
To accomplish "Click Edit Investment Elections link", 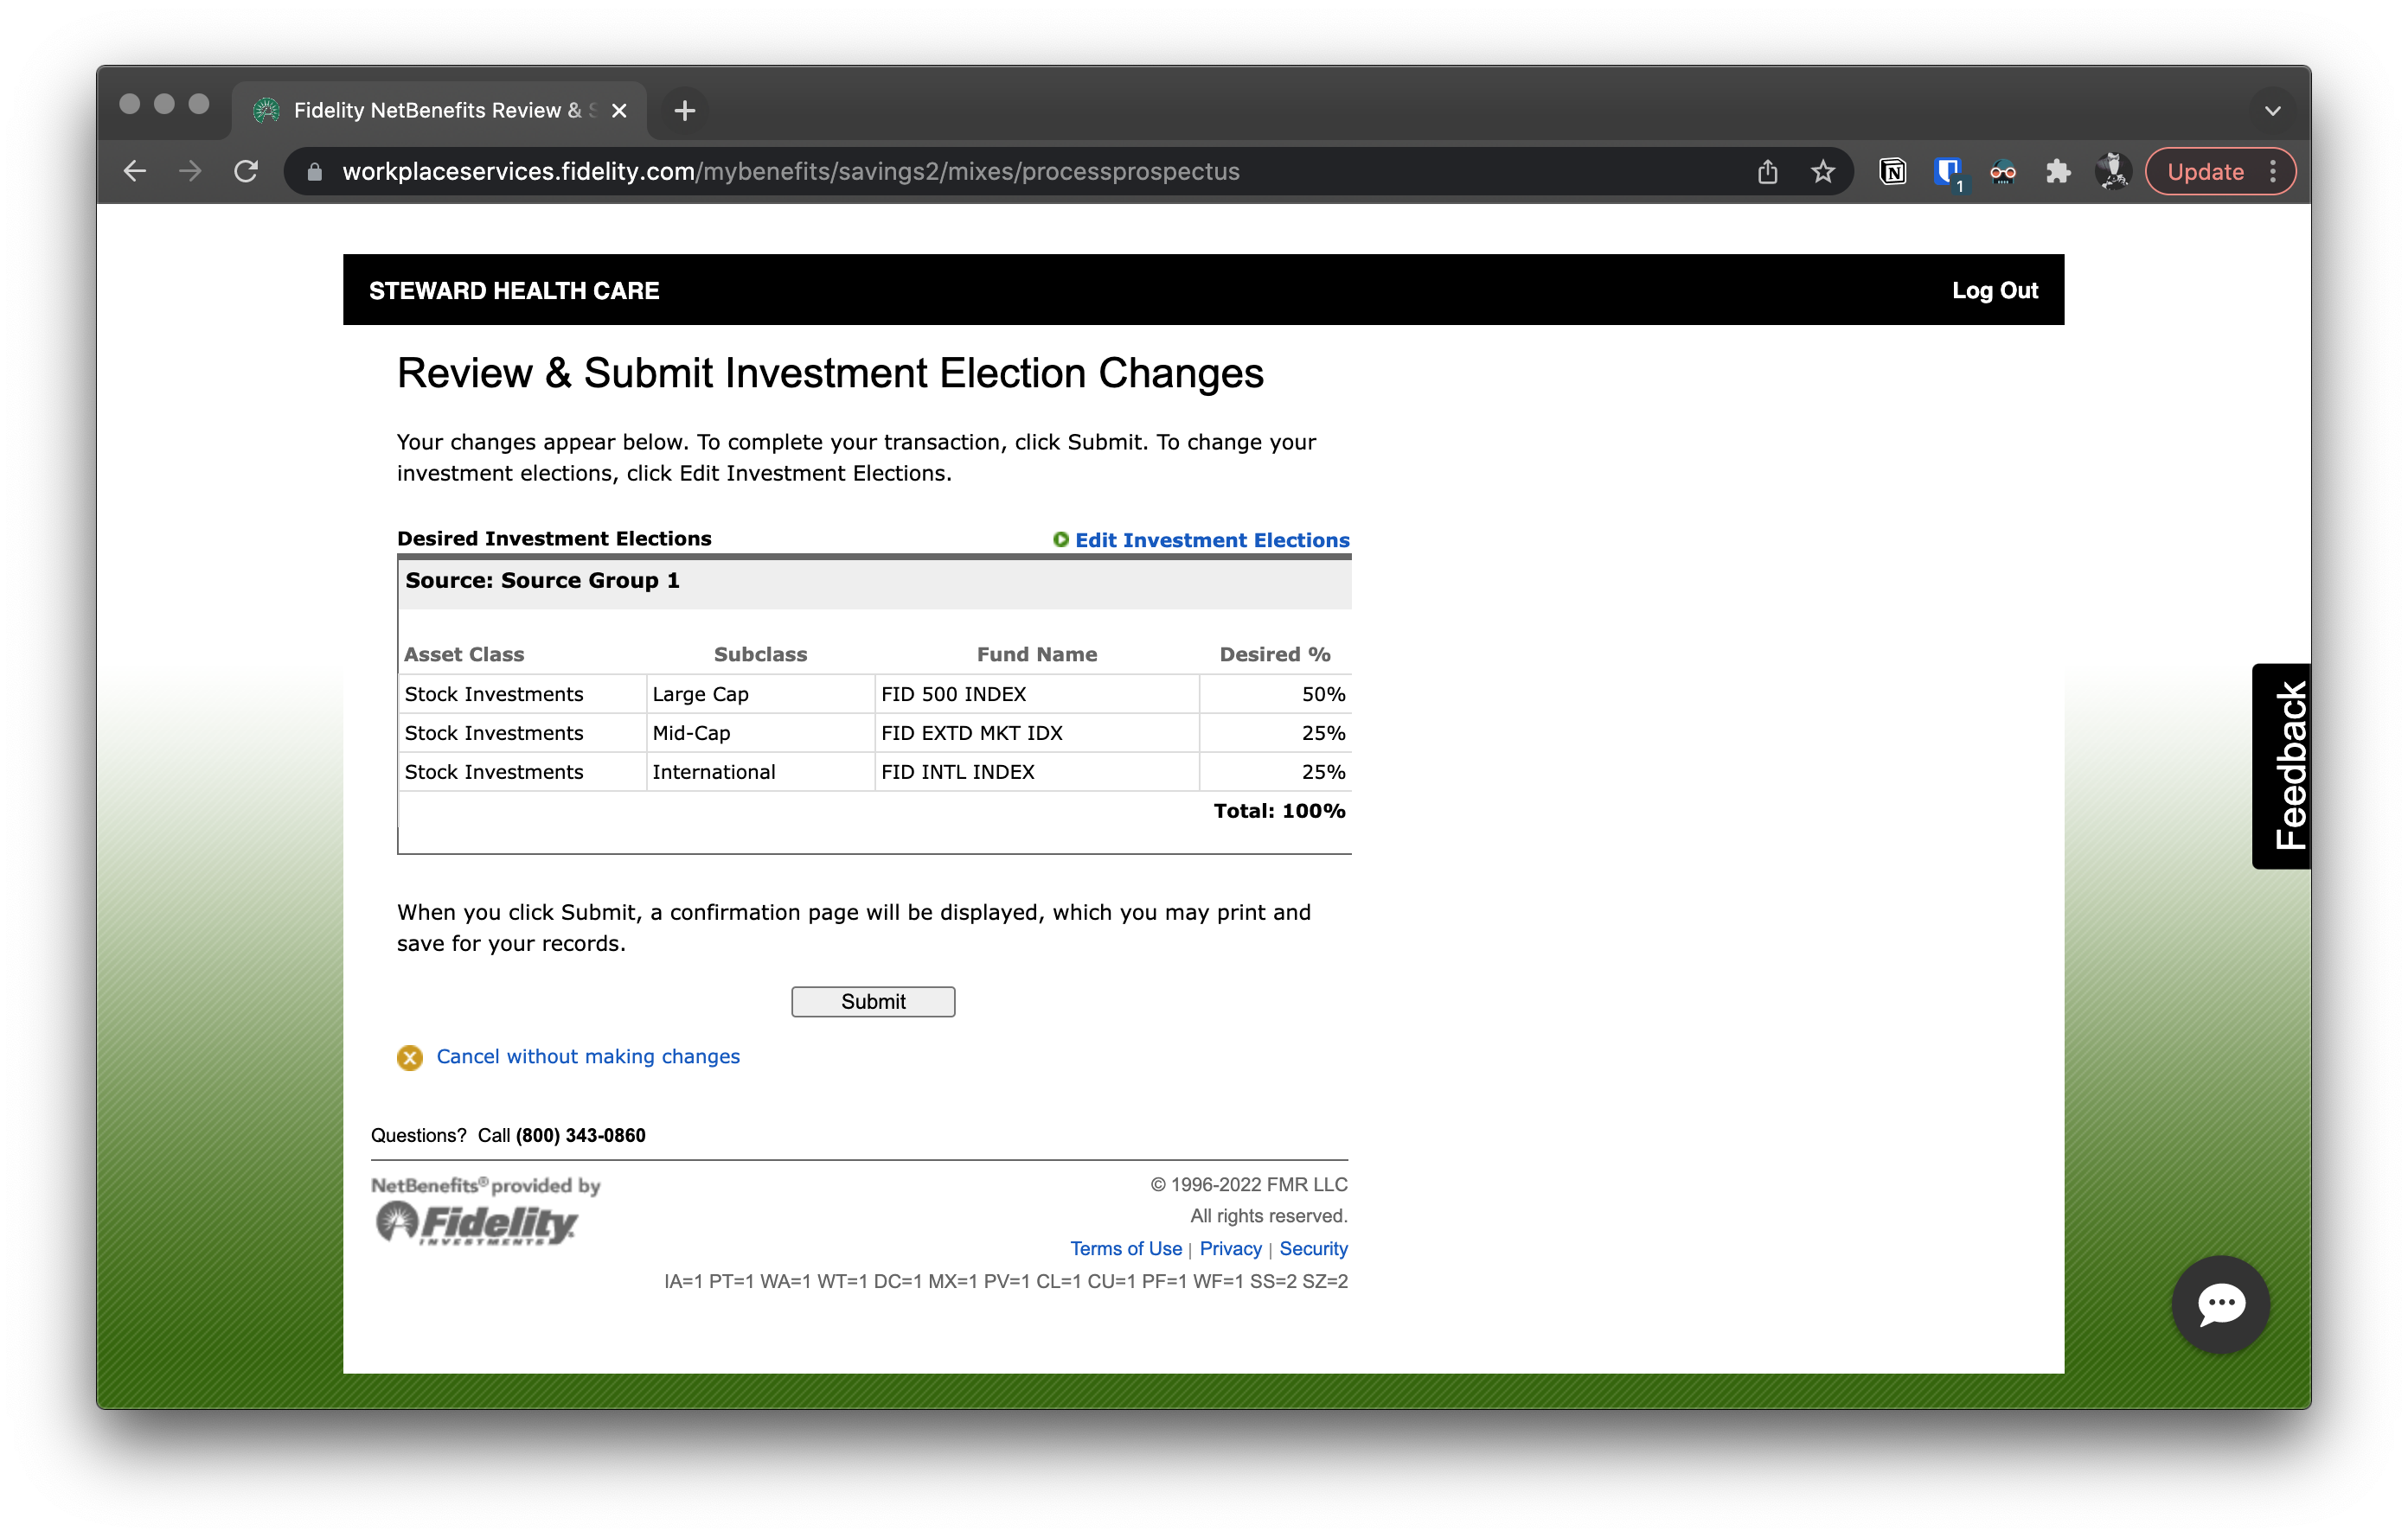I will (x=1211, y=539).
